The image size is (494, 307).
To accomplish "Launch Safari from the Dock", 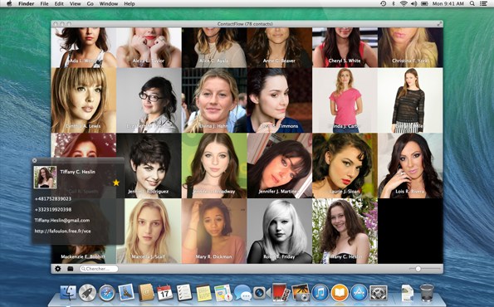I will [107, 293].
